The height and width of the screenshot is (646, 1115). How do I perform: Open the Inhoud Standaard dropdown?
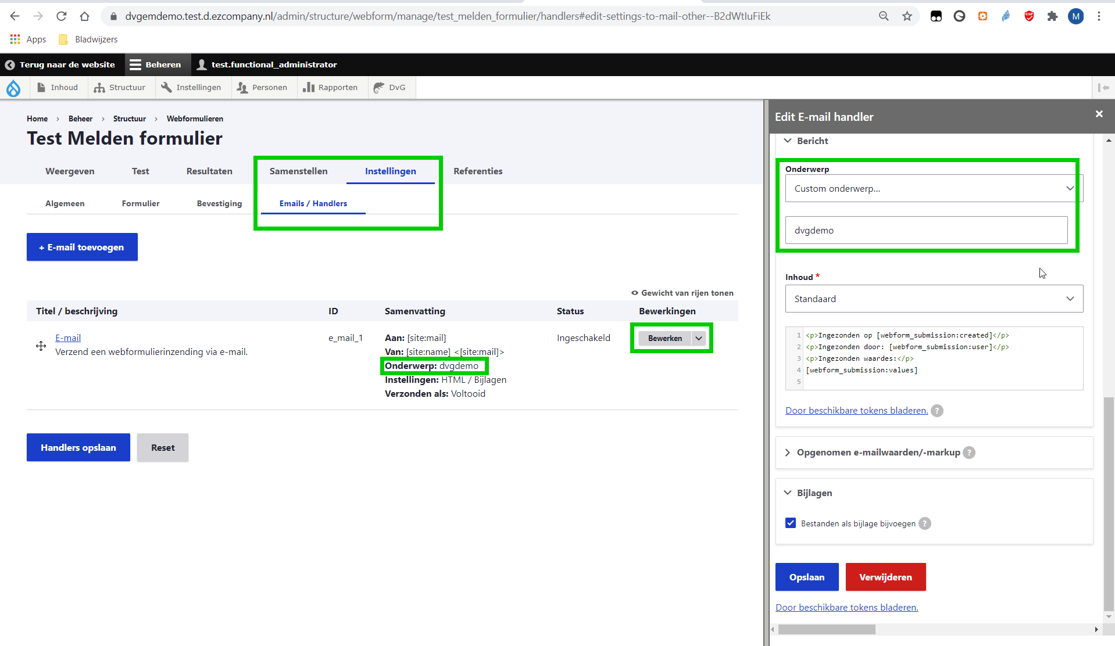pyautogui.click(x=934, y=299)
